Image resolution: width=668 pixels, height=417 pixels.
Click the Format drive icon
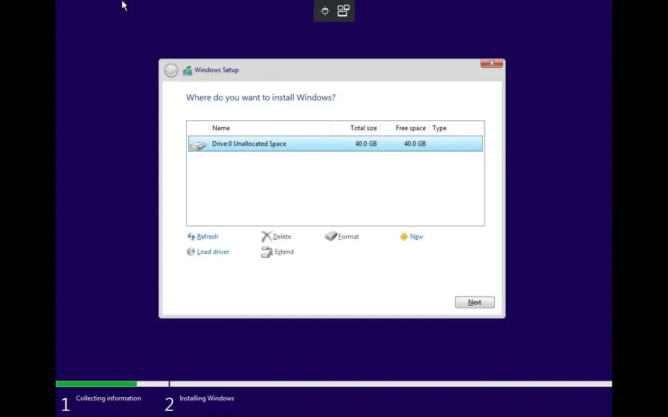(331, 237)
